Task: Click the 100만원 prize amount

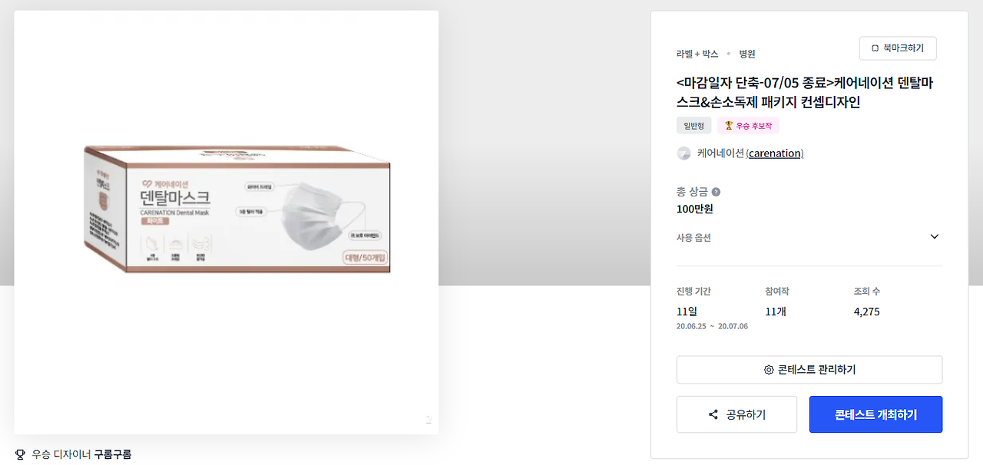Action: click(694, 209)
